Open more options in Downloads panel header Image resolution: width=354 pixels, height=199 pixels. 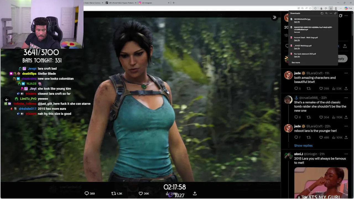(331, 13)
